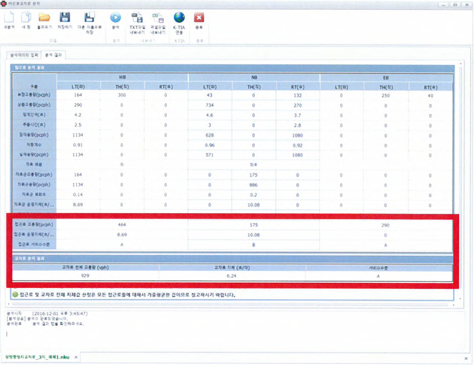This screenshot has height=365, width=474.
Task: Select the EB RT cell showing 40
Action: [430, 96]
